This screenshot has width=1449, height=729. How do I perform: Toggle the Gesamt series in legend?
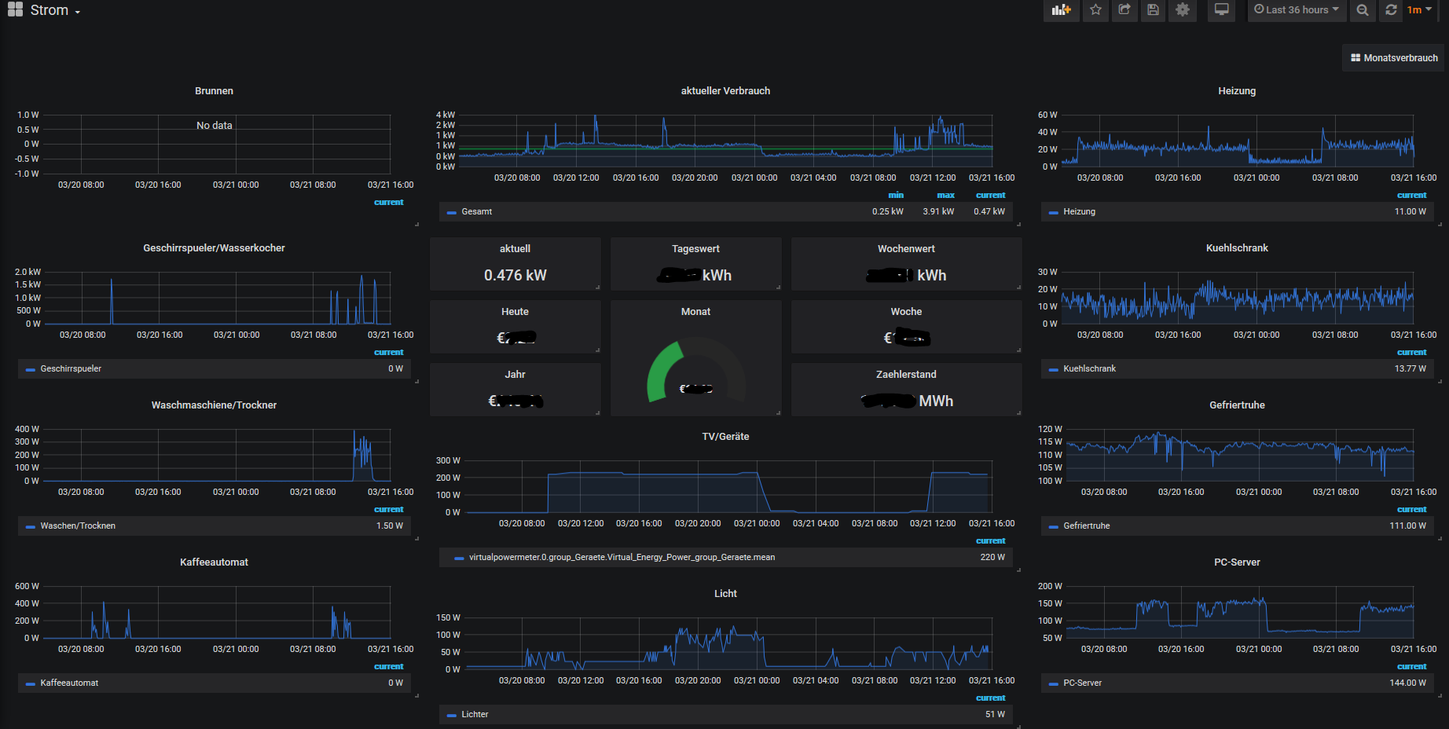477,211
